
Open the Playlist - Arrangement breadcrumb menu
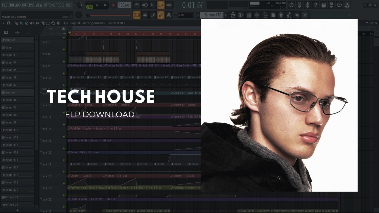click(x=86, y=23)
